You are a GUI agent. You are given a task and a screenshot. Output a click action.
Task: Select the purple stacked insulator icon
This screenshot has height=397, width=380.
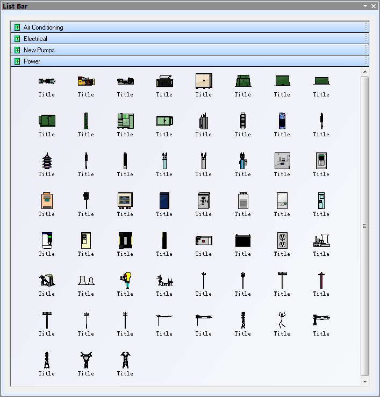coord(46,161)
